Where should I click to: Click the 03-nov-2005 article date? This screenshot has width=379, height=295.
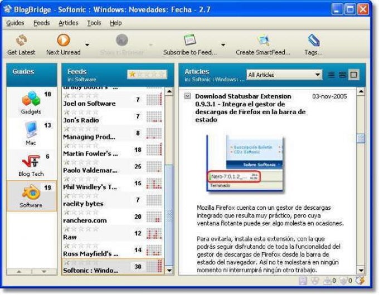(329, 96)
